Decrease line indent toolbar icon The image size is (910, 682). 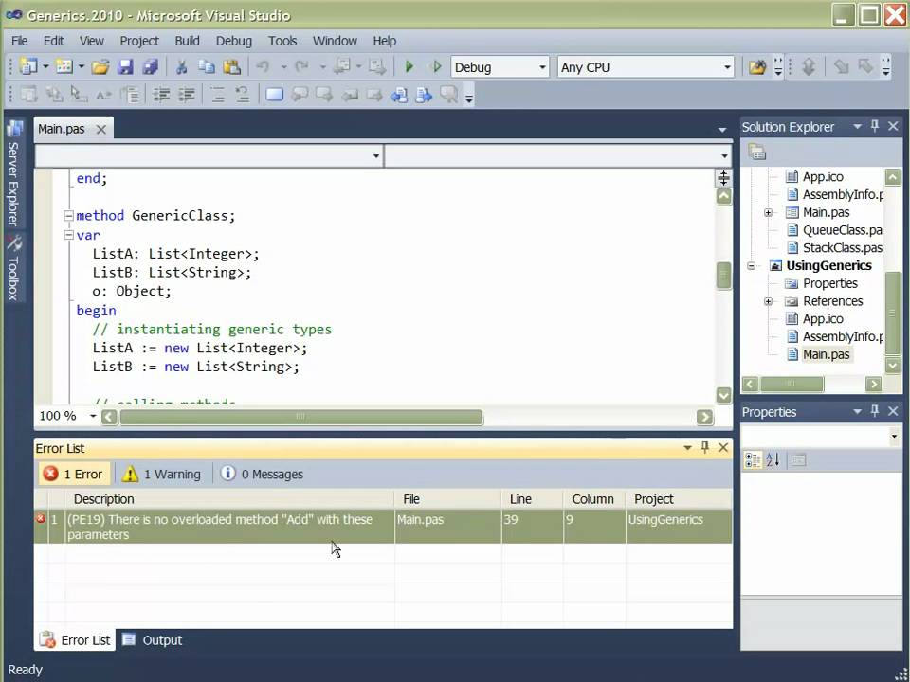[x=161, y=95]
